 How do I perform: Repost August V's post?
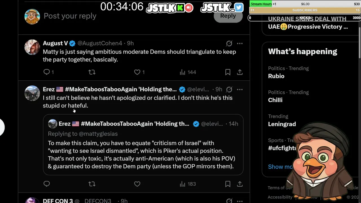(x=92, y=72)
